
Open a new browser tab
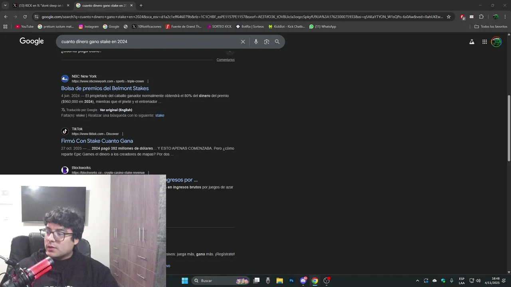(x=141, y=6)
